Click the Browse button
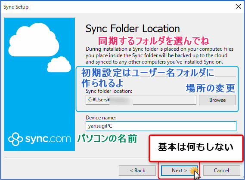The height and width of the screenshot is (180, 245). [217, 100]
